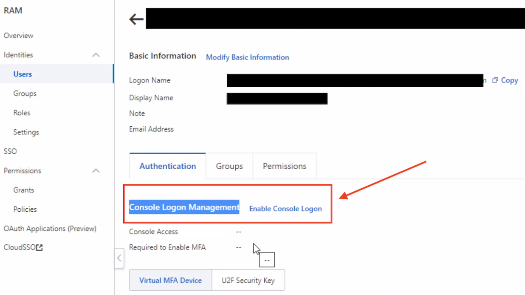The height and width of the screenshot is (295, 525).
Task: Open OAuth Applications (Preview)
Action: point(50,229)
